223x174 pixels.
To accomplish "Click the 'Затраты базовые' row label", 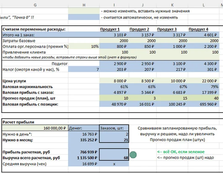I will [x=19, y=41].
